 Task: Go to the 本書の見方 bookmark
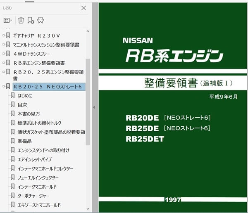pyautogui.click(x=29, y=114)
